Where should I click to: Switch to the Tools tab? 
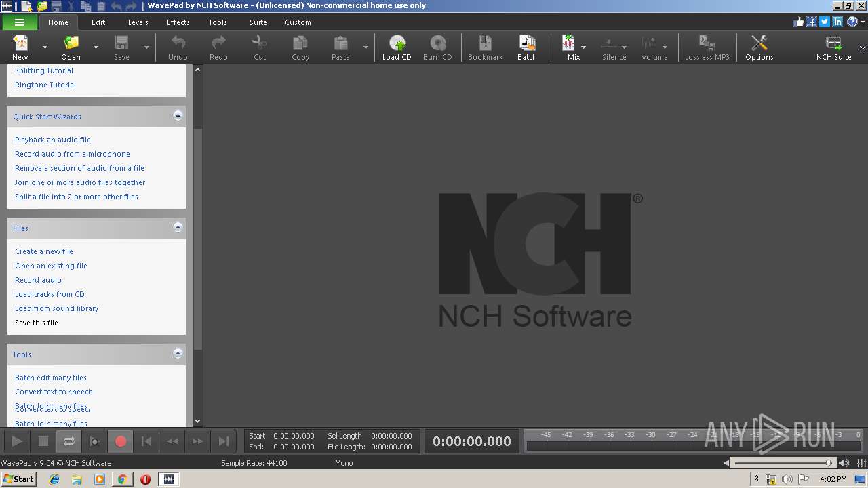click(x=218, y=22)
